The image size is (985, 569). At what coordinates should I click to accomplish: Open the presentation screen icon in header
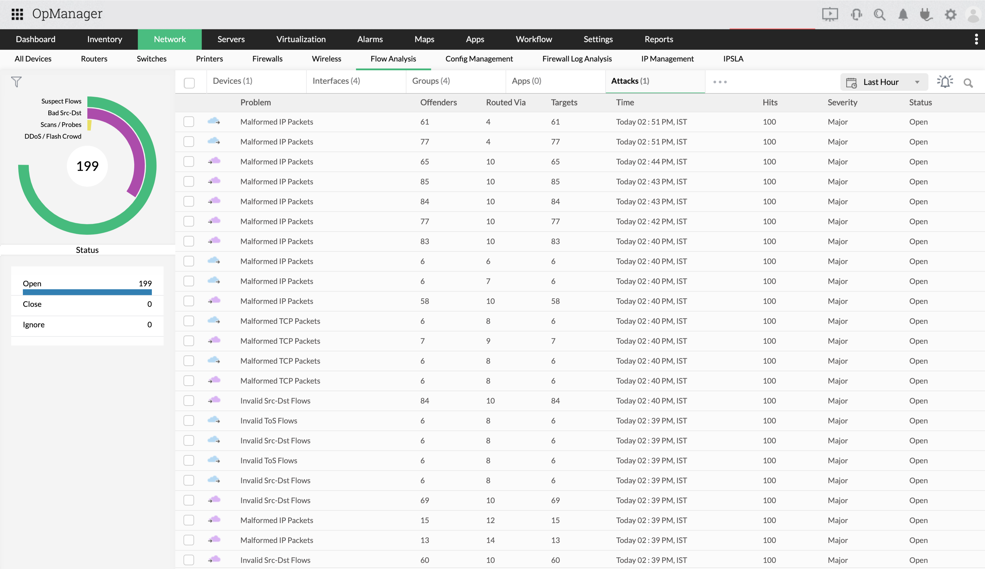tap(829, 14)
